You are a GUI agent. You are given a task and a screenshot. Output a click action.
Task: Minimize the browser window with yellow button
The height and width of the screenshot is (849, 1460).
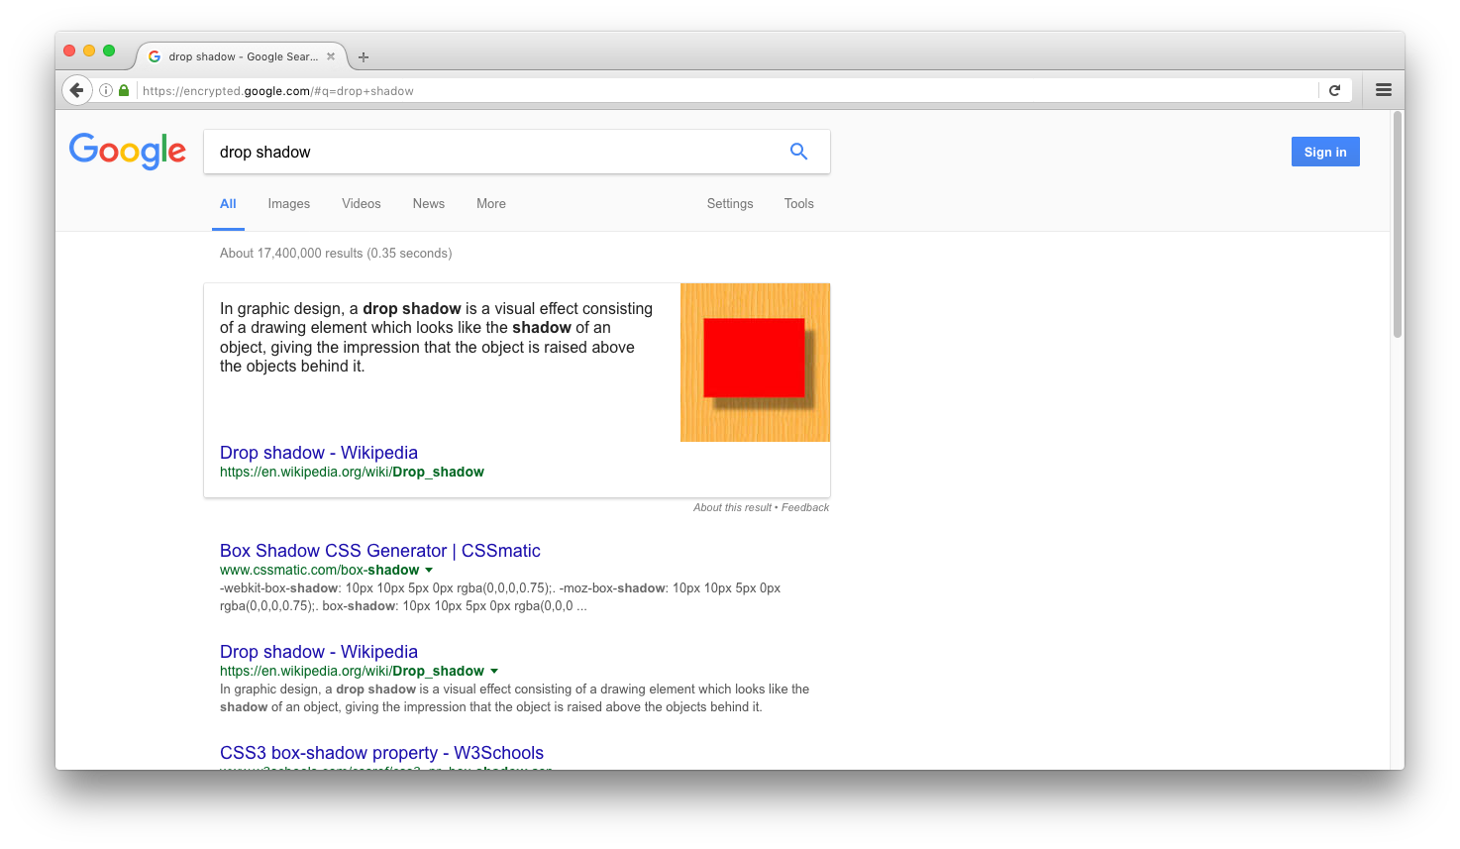pos(89,51)
